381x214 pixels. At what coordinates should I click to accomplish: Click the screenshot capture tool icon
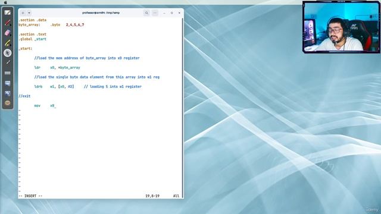click(x=8, y=93)
